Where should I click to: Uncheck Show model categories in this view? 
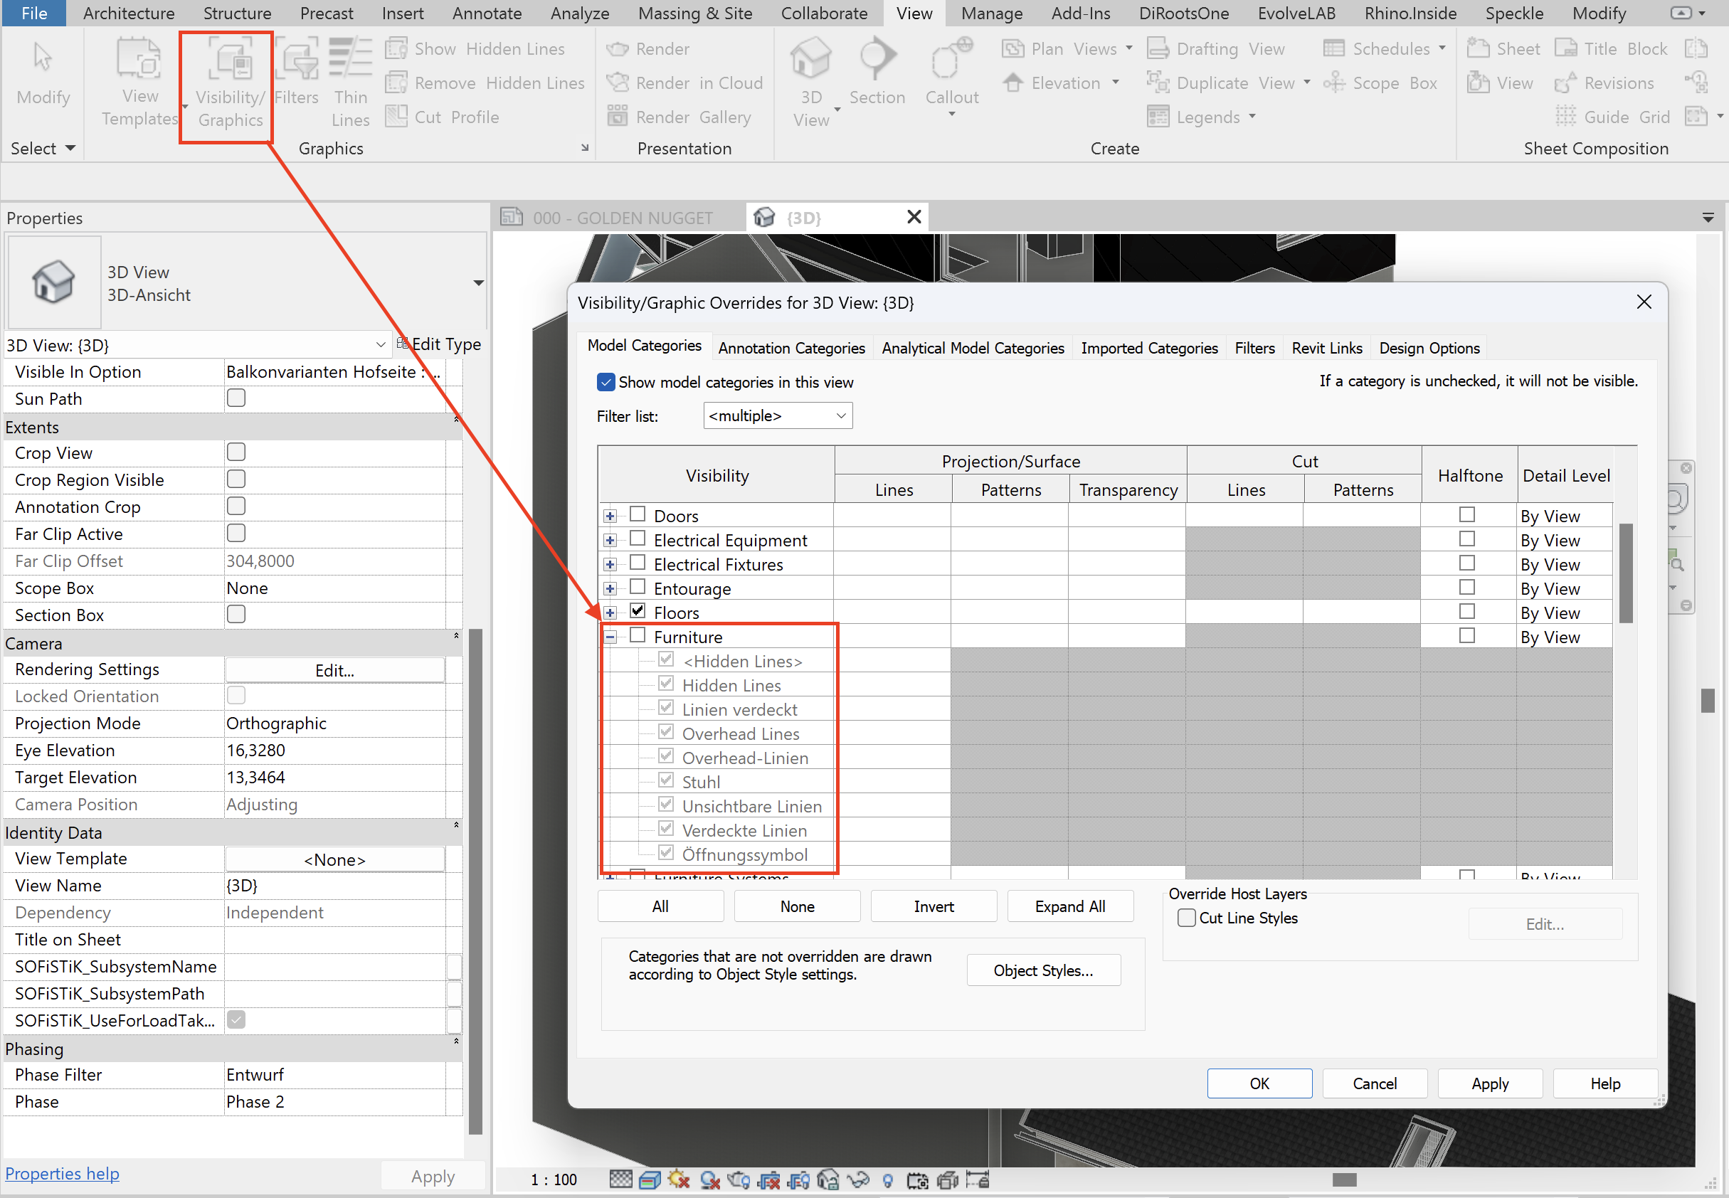tap(606, 382)
